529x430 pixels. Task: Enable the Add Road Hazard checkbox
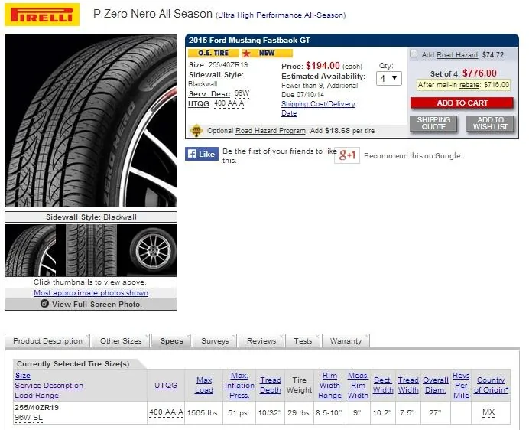414,54
